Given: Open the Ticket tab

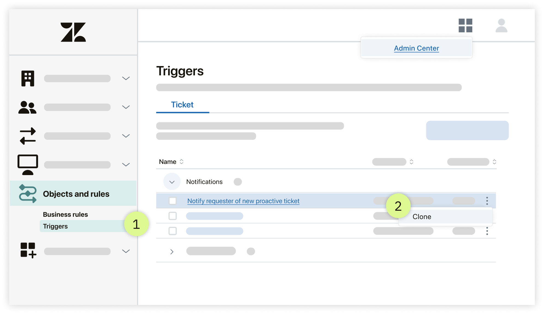Looking at the screenshot, I should (x=183, y=105).
